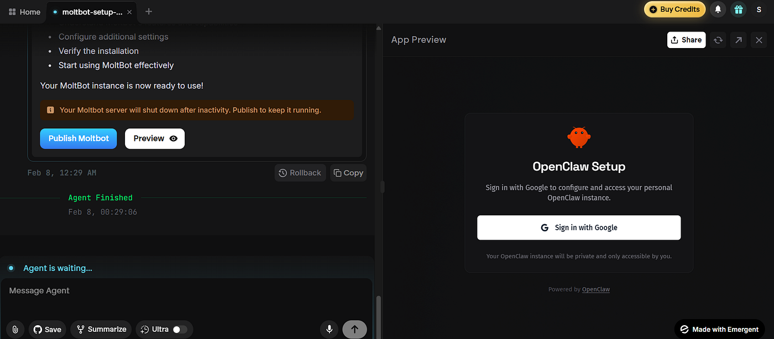Screen dimensions: 774x339
Task: Click the 'OpenClaw Setup' heading
Action: pyautogui.click(x=579, y=166)
